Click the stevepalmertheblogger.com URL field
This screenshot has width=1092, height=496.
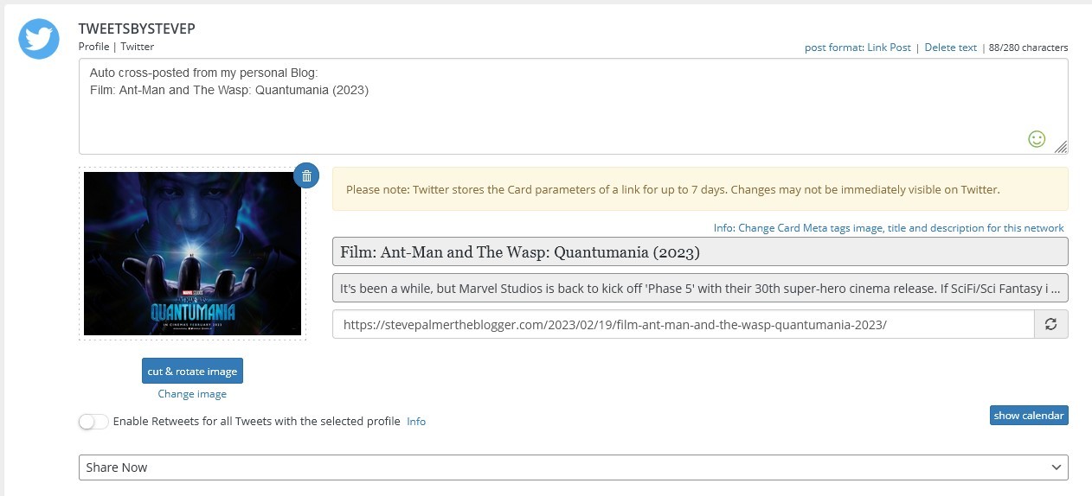pyautogui.click(x=684, y=324)
